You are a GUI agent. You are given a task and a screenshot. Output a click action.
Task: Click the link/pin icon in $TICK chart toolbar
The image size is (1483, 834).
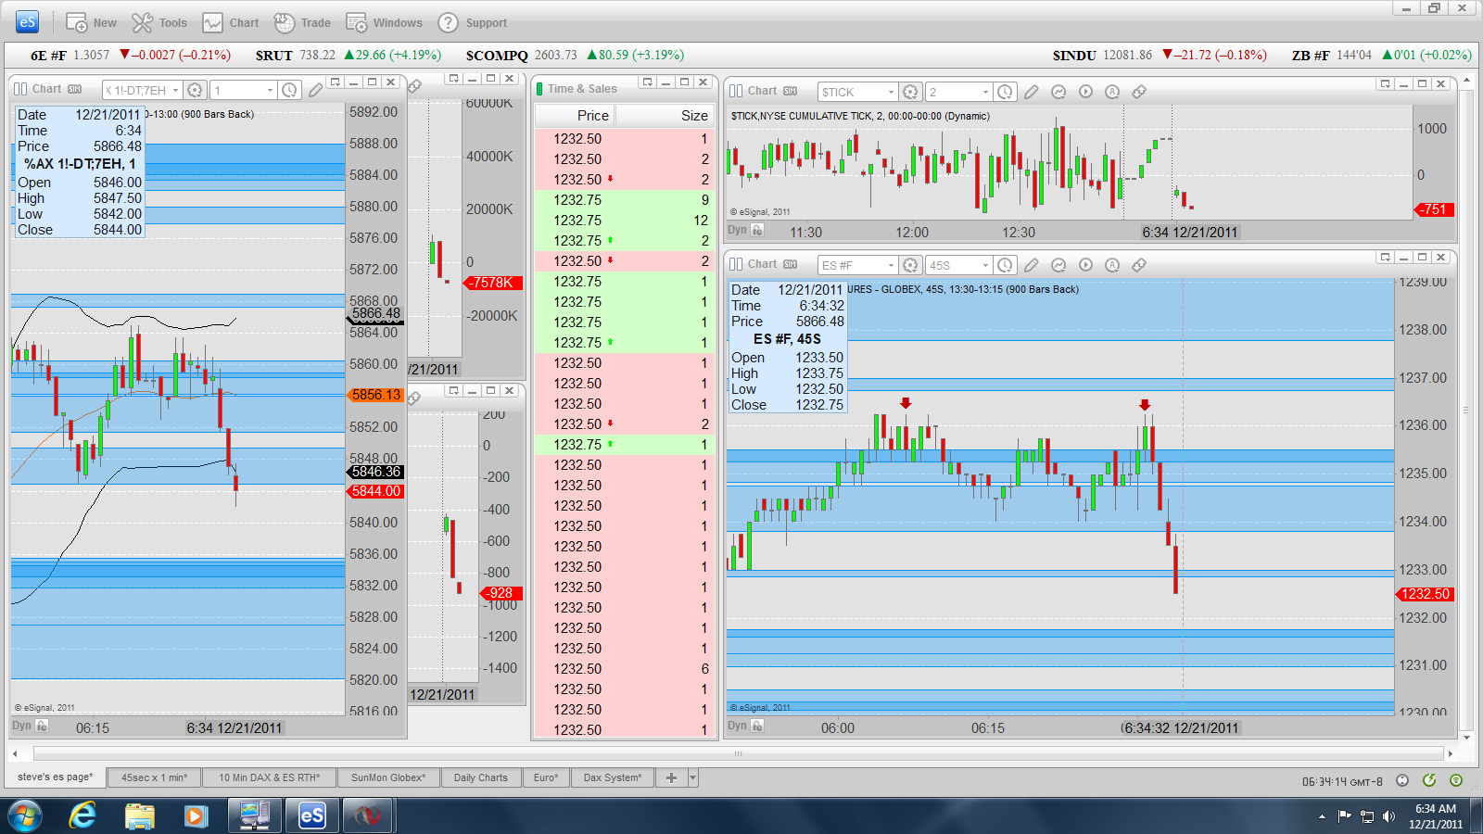click(1139, 92)
